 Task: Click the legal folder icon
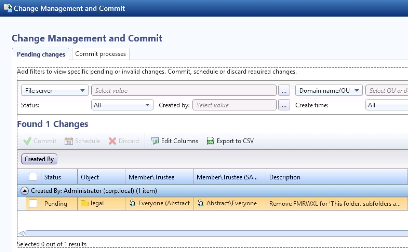(84, 203)
